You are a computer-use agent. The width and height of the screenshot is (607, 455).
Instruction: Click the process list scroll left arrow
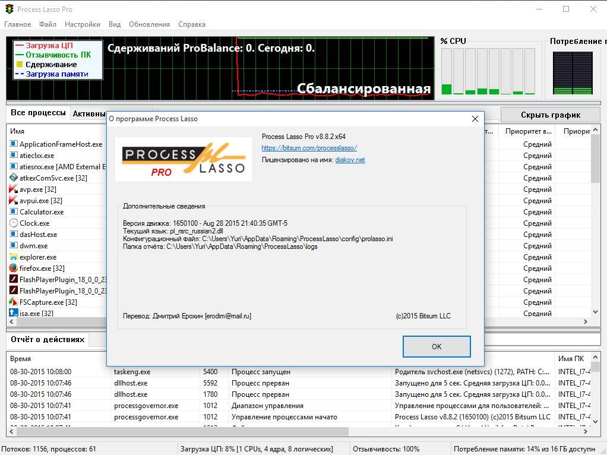coord(11,322)
